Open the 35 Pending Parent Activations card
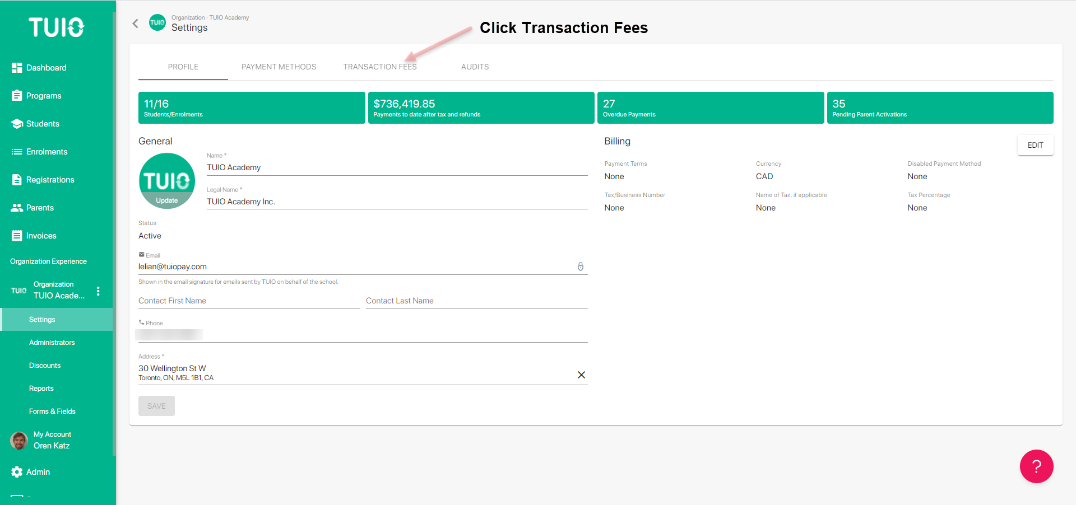The width and height of the screenshot is (1076, 505). [x=940, y=107]
